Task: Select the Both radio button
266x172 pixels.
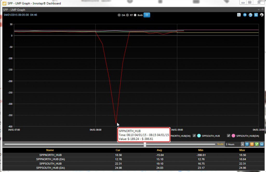Action: pyautogui.click(x=135, y=15)
